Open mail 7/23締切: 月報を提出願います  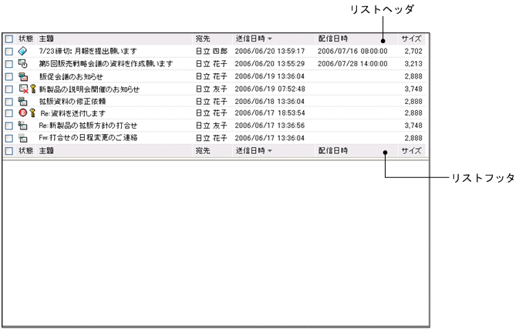(88, 52)
